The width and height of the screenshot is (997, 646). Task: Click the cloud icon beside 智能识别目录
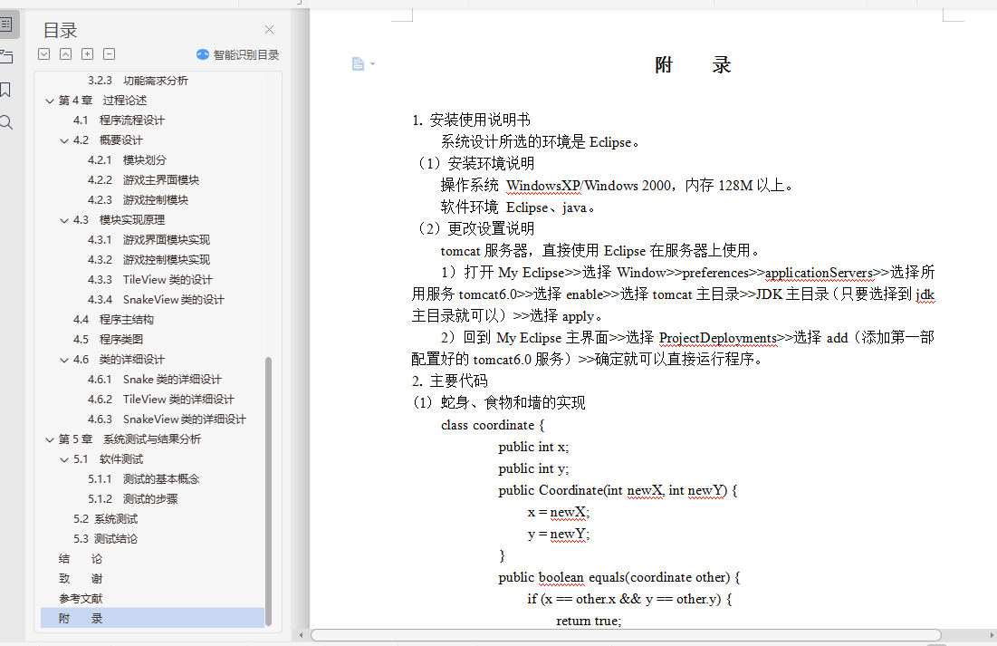point(203,54)
